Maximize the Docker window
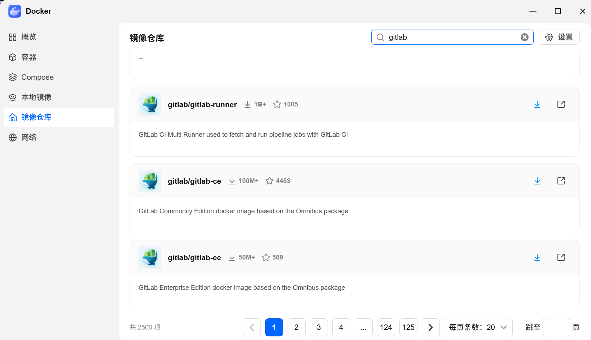Image resolution: width=591 pixels, height=340 pixels. [558, 11]
